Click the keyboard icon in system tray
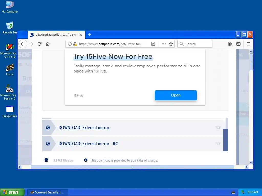The image size is (262, 196). (x=233, y=192)
